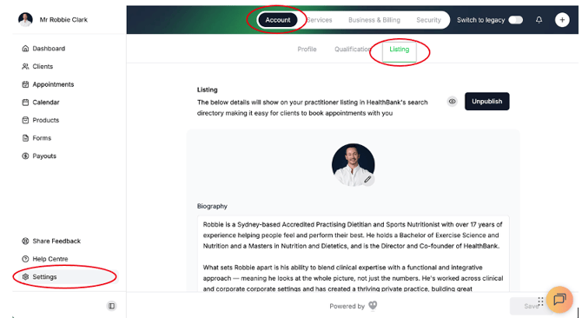Toggle the Switch to legacy switch
This screenshot has width=582, height=318.
[x=516, y=20]
